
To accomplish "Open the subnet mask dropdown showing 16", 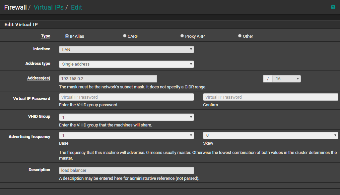I will 286,79.
